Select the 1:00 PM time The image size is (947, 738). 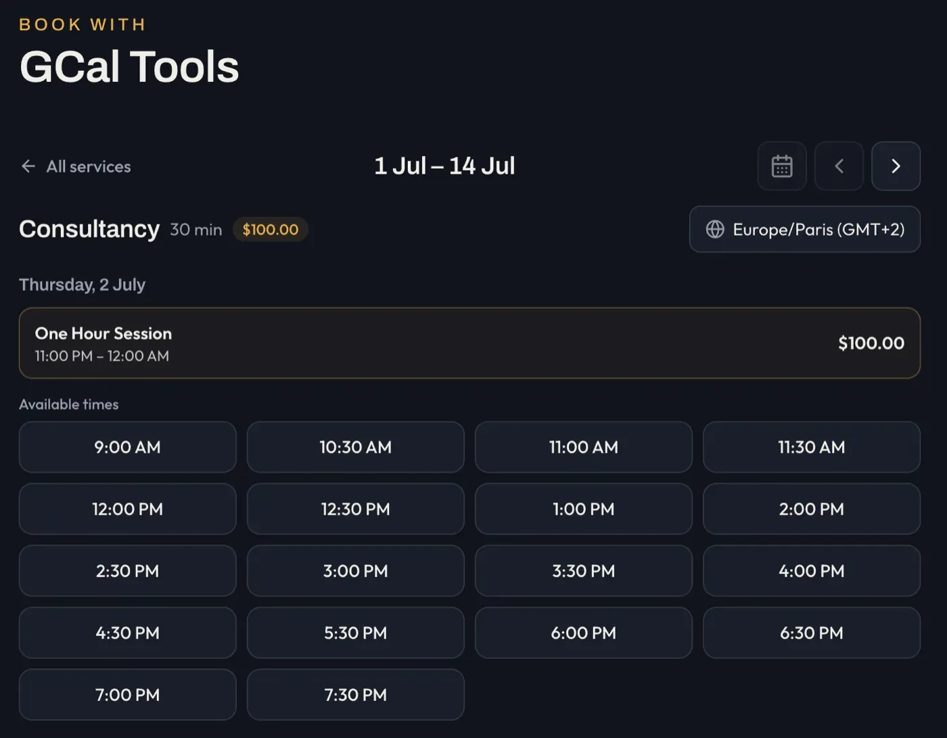(x=584, y=509)
